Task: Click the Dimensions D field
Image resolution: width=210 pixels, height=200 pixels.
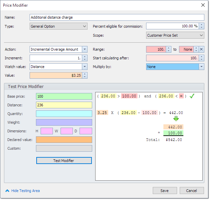Action: pyautogui.click(x=86, y=131)
